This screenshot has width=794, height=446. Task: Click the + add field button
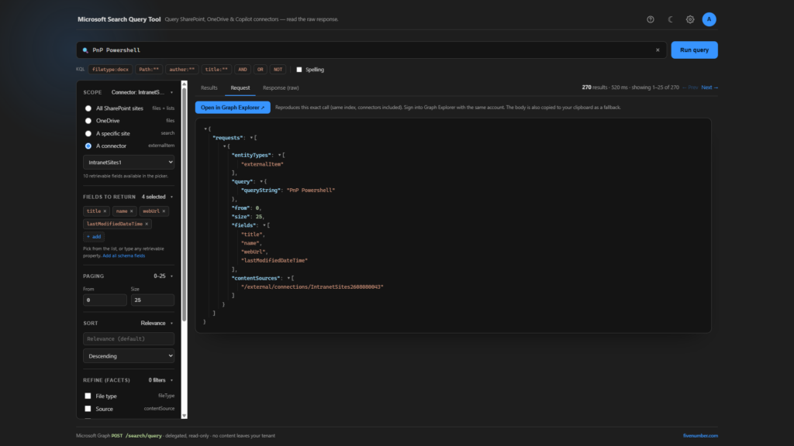94,237
